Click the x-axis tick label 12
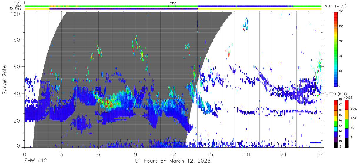The image size is (361, 167). 173,154
